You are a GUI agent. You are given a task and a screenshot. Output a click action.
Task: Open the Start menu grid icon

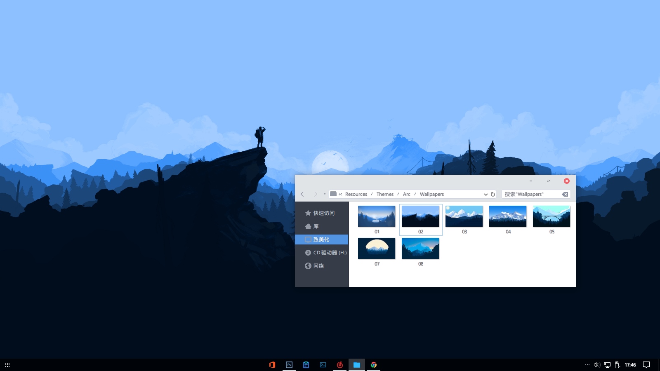point(7,365)
